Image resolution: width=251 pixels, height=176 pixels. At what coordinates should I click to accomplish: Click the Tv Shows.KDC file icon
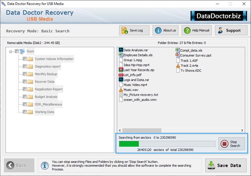click(x=178, y=70)
